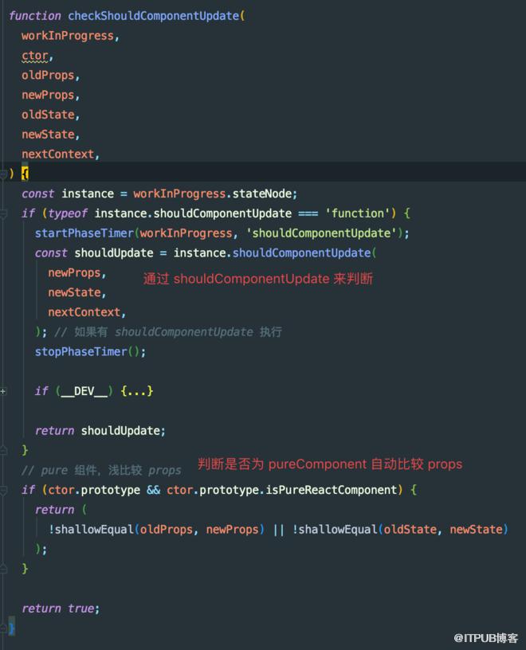This screenshot has width=526, height=650.
Task: Click shallowEqual call comparing oldState
Action: (338, 530)
